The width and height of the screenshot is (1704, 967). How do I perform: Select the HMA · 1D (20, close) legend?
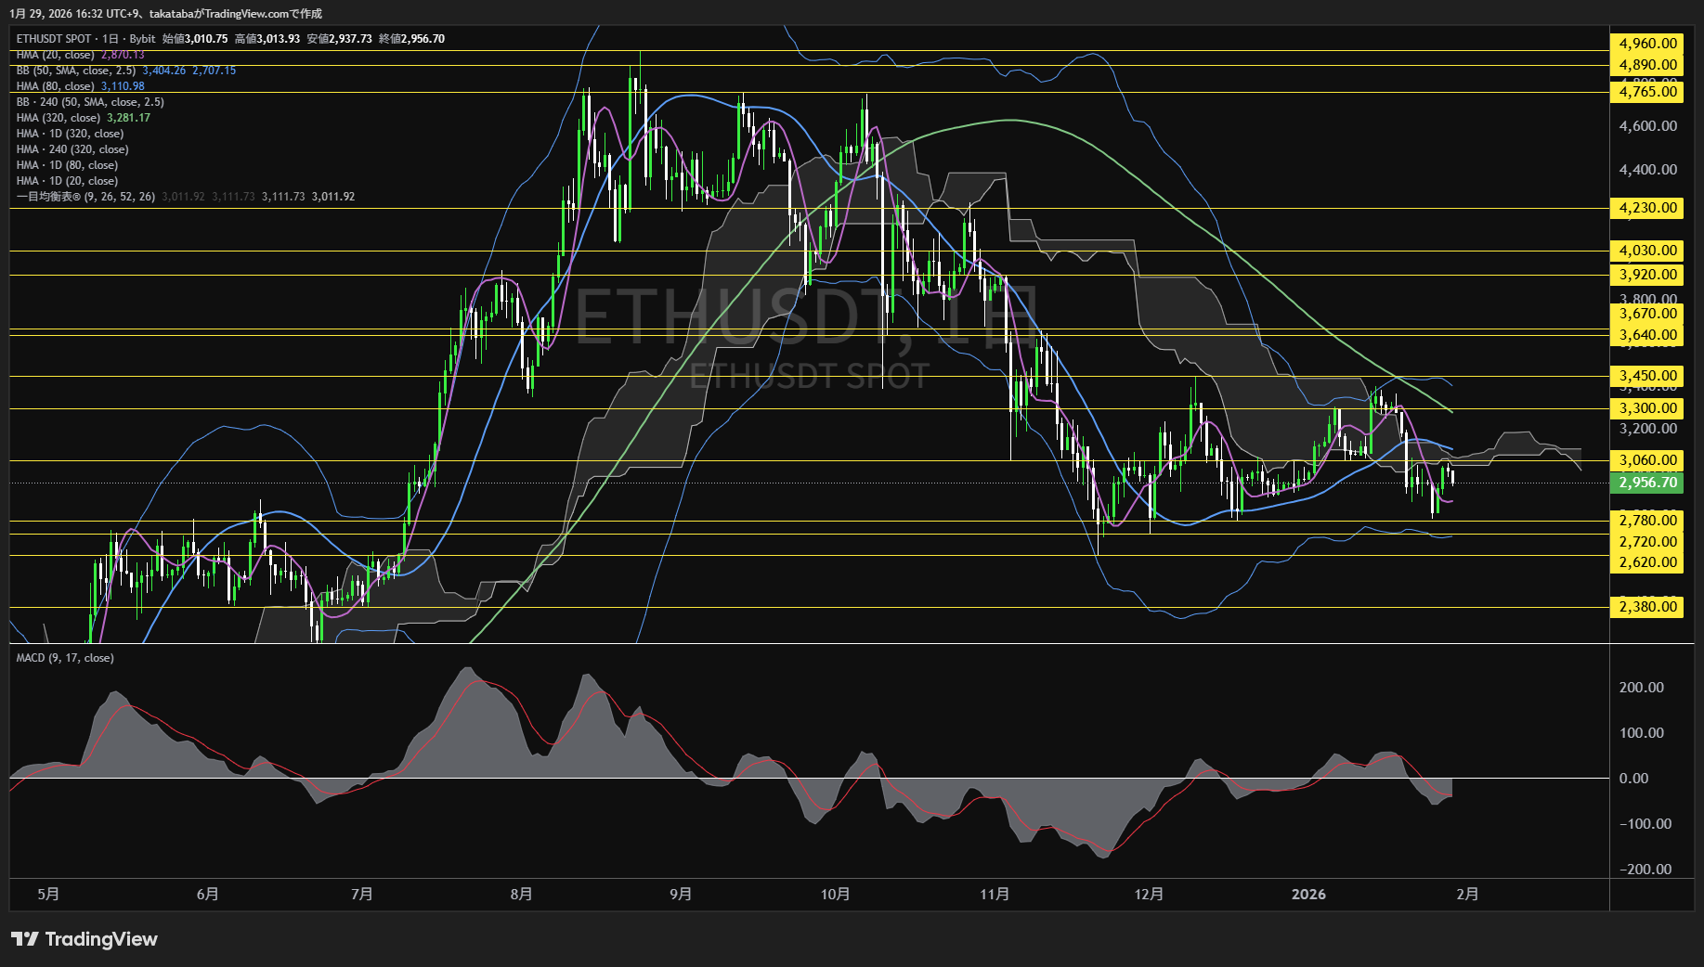point(67,181)
